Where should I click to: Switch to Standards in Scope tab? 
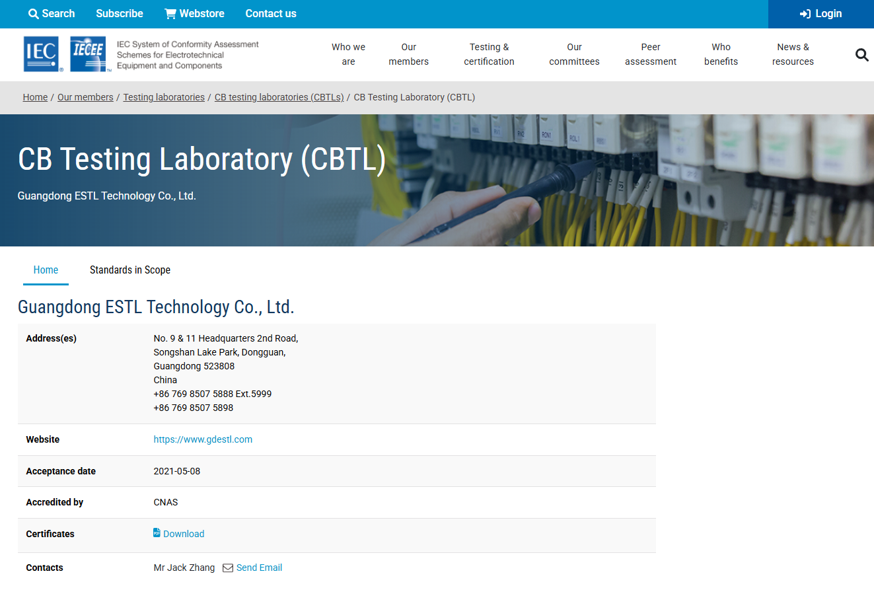click(130, 270)
